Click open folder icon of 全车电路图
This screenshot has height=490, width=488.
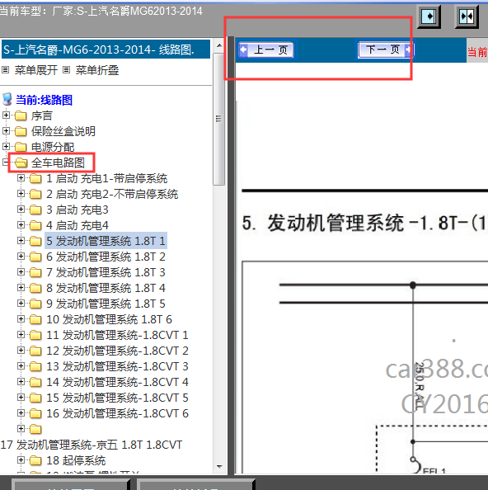click(21, 163)
